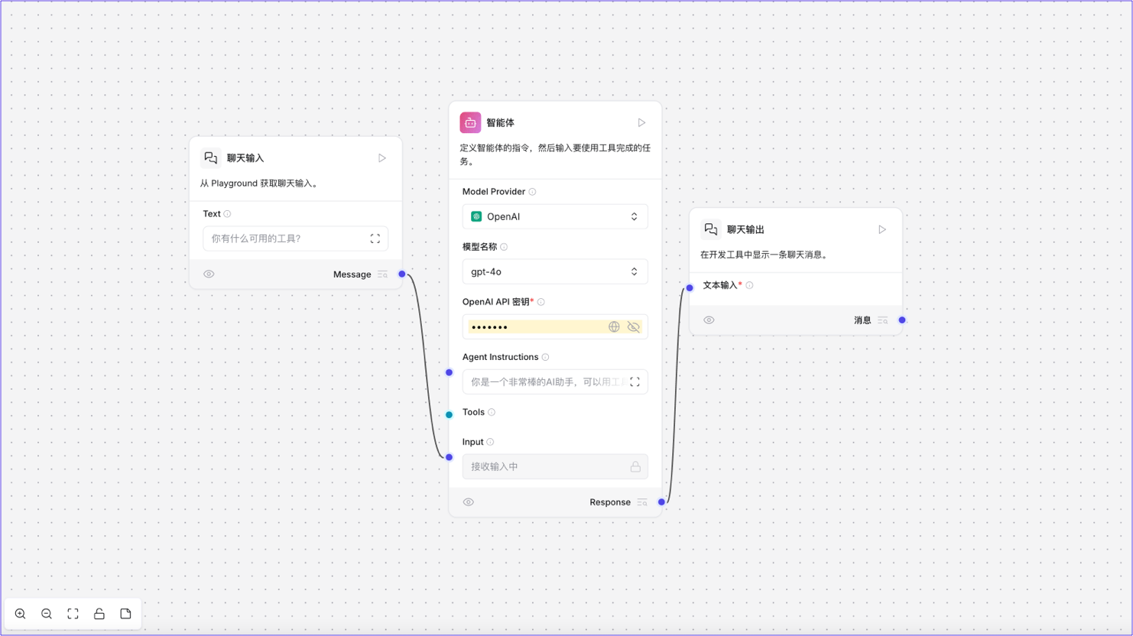Viewport: 1133px width, 636px height.
Task: Click the Text input field in 聊天输入
Action: pos(283,238)
